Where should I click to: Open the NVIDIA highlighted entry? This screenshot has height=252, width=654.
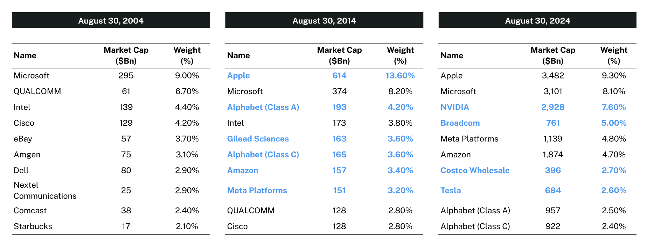(454, 107)
